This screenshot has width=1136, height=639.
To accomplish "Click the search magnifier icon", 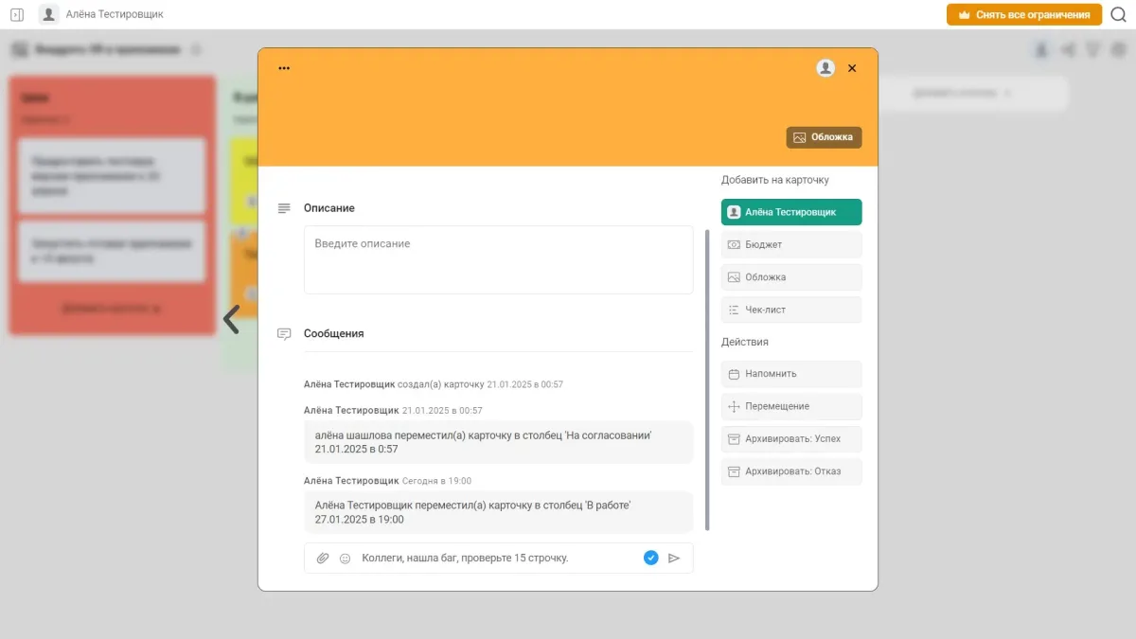I will 1118,14.
